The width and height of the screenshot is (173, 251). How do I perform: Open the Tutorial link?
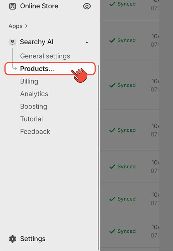pos(31,119)
